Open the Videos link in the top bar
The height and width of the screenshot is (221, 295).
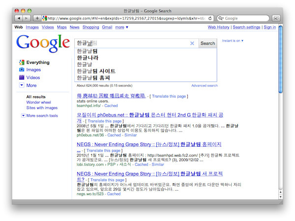48,27
